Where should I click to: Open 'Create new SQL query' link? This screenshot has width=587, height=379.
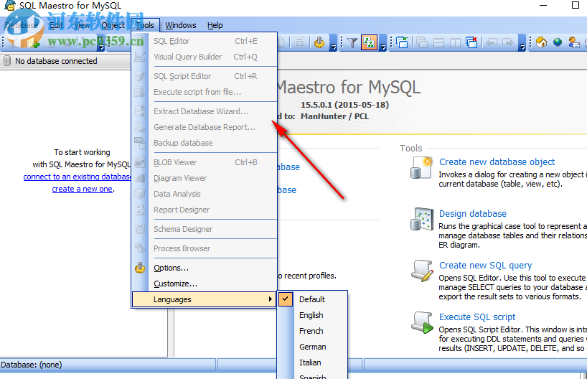pyautogui.click(x=486, y=265)
